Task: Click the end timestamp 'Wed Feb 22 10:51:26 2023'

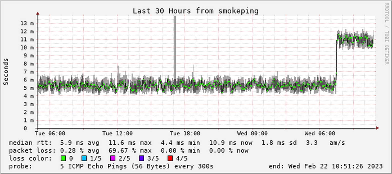Action: point(335,166)
